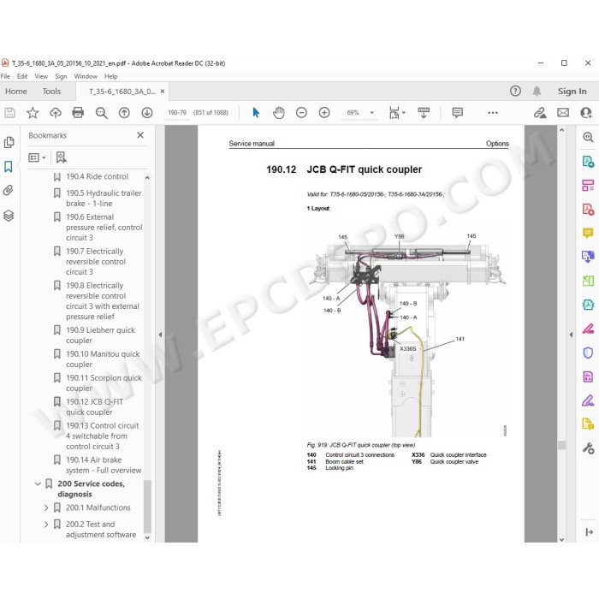This screenshot has height=599, width=599.
Task: Click the document vertical scrollbar thumb
Action: coord(561,446)
